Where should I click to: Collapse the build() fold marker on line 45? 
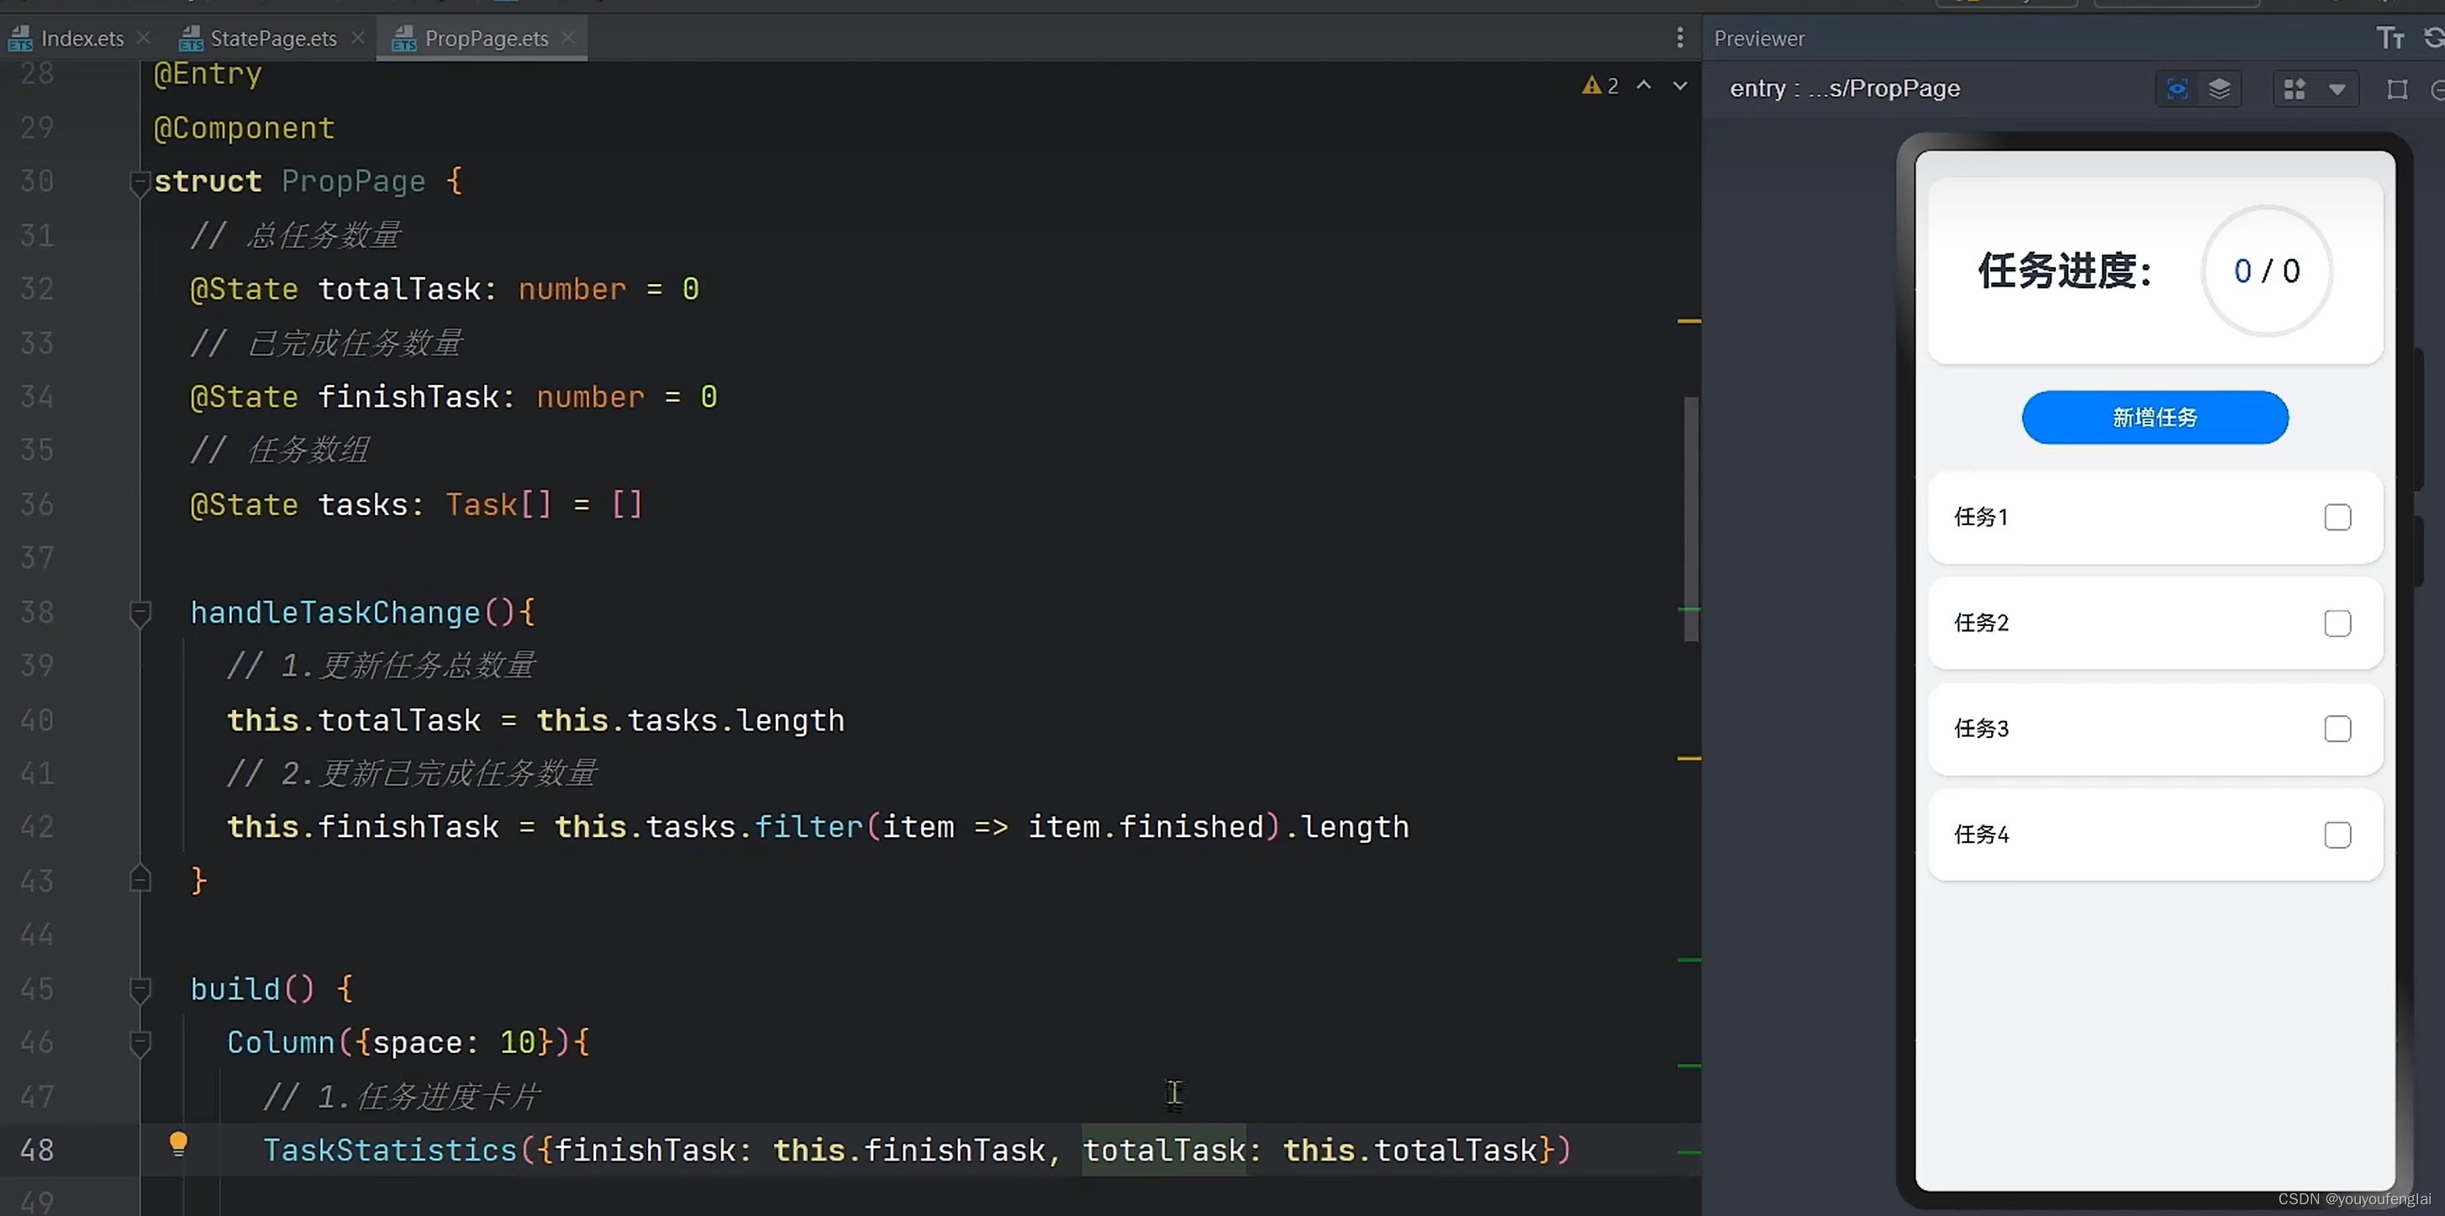click(140, 989)
